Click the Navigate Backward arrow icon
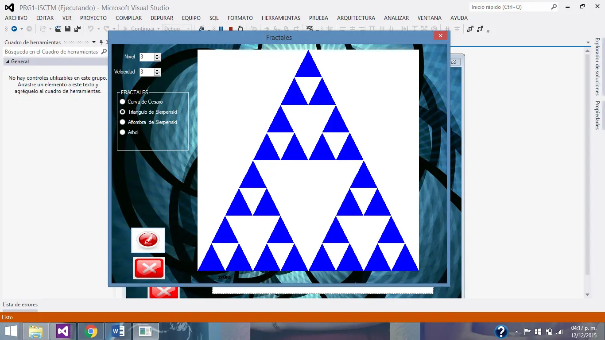 pos(14,29)
